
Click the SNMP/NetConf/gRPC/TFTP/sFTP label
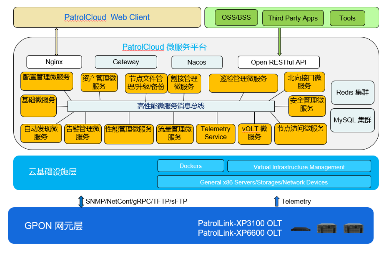(x=137, y=202)
